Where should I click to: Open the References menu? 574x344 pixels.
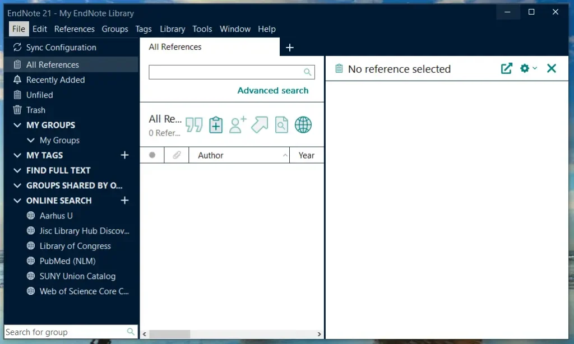(75, 29)
